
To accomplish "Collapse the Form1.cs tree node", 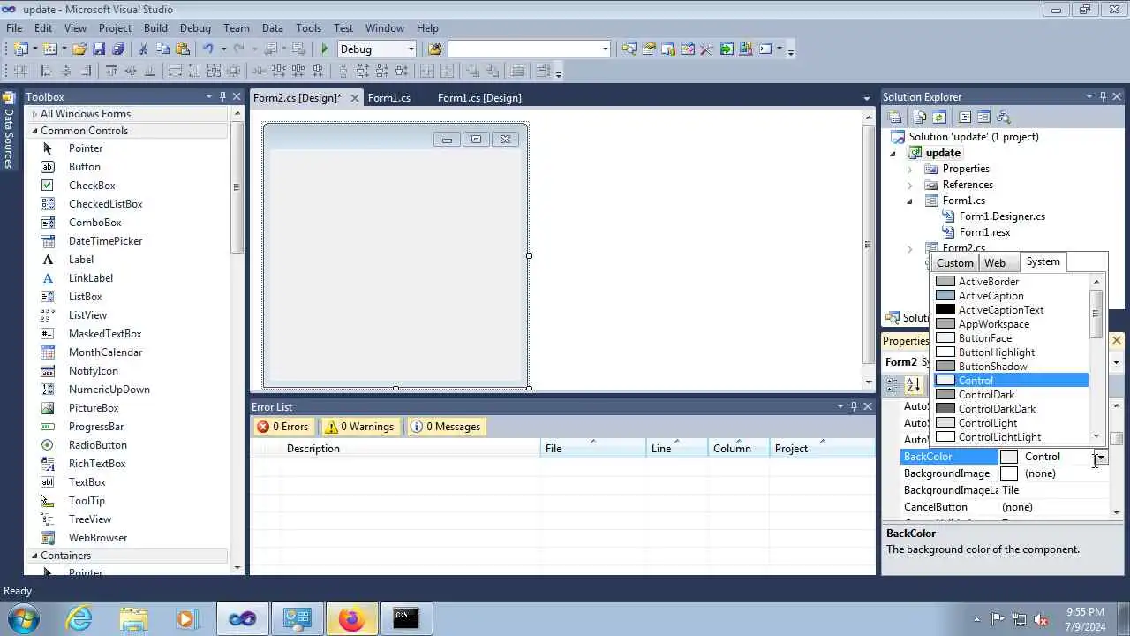I will pyautogui.click(x=910, y=201).
